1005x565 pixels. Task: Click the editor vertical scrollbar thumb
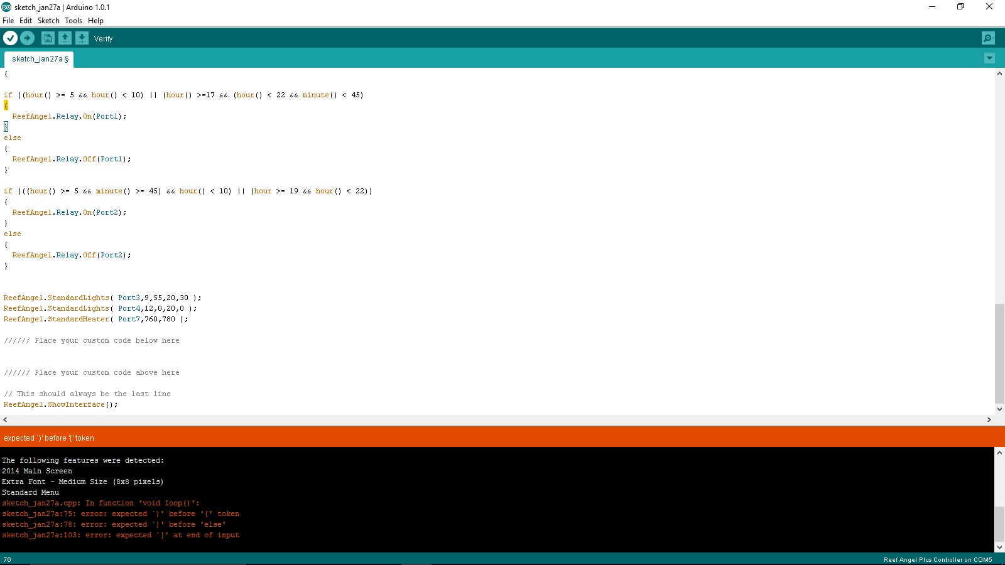point(999,353)
